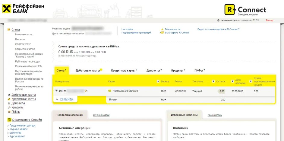This screenshot has height=141, width=284.
Task: Click the card icon before RUR Eurocard Standard
Action: 109,91
